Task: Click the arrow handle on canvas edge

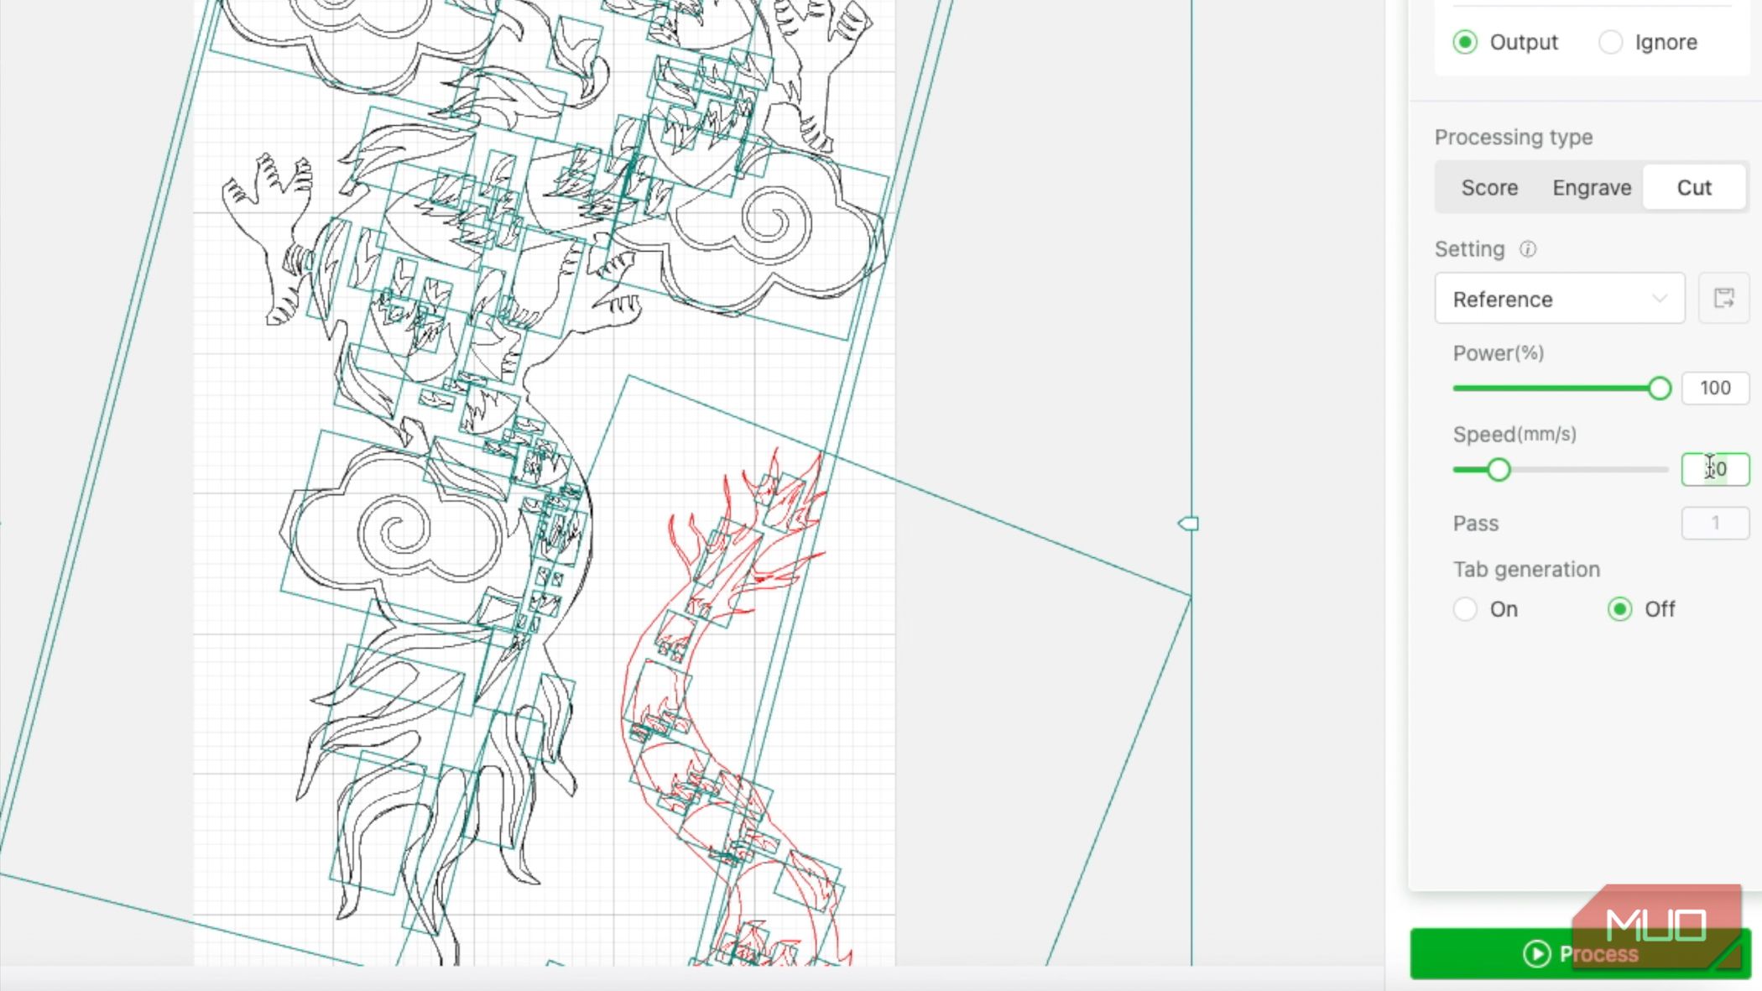Action: tap(1187, 523)
